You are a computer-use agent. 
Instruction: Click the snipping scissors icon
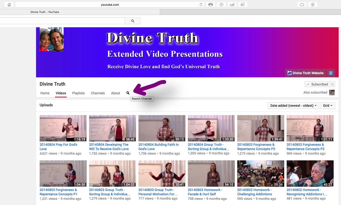point(242,4)
